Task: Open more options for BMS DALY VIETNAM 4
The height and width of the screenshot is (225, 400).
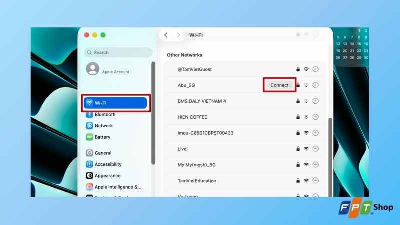Action: [316, 101]
